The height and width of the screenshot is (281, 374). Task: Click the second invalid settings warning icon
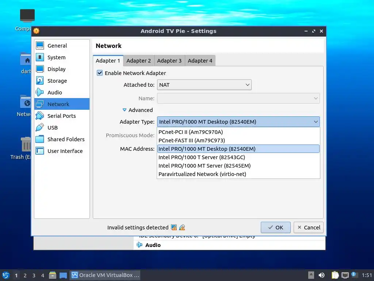(x=182, y=227)
